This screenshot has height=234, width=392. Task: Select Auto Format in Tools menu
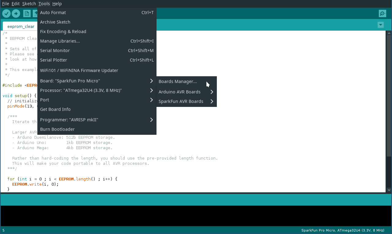point(53,13)
